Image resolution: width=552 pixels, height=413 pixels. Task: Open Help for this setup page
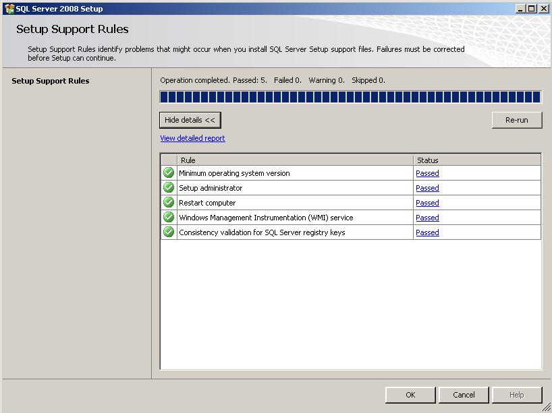pyautogui.click(x=517, y=395)
